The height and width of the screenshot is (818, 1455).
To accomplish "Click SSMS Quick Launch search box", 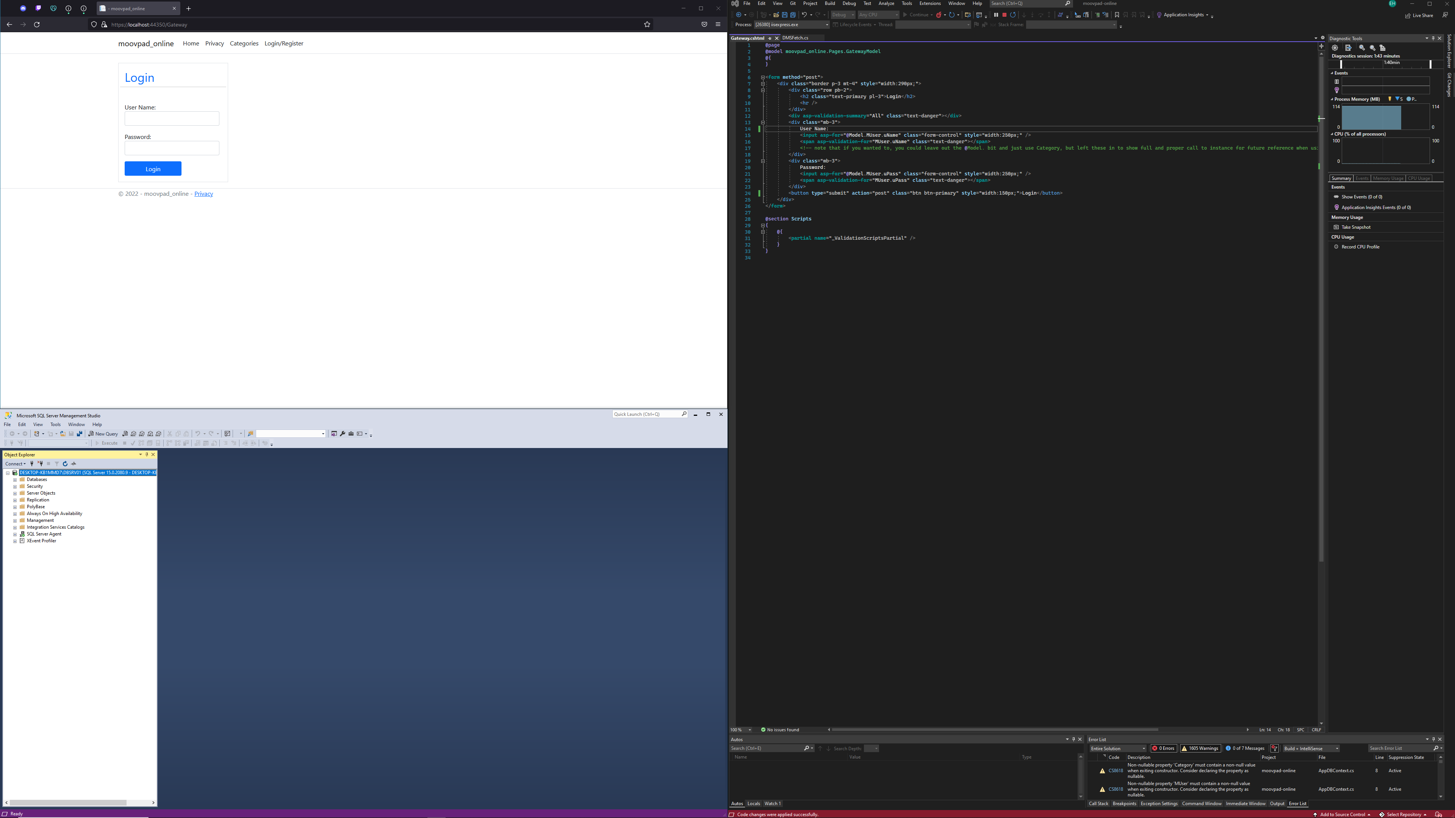I will [649, 414].
